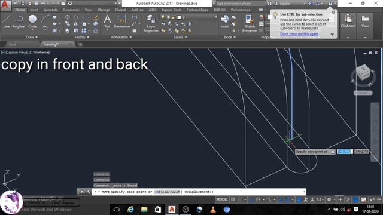Expand the Block panel
This screenshot has height=215, width=383.
(230, 37)
